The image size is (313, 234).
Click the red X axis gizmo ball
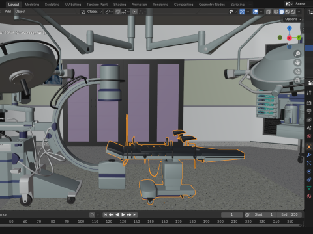(290, 38)
